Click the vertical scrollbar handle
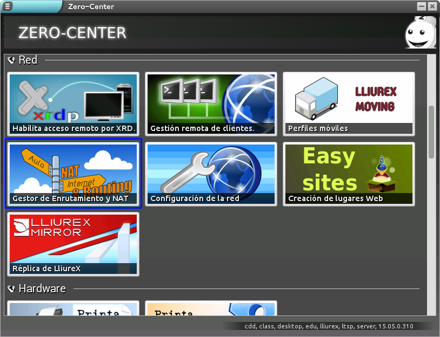This screenshot has width=440, height=337. click(x=431, y=132)
